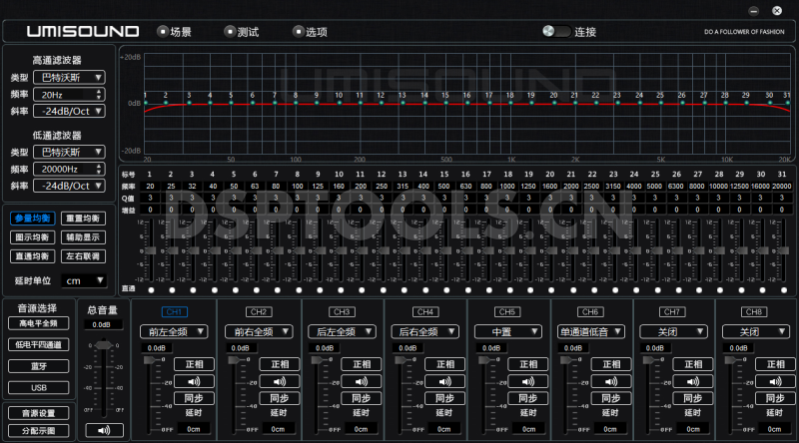
Task: Click the 辅助显示 button
Action: pyautogui.click(x=83, y=237)
